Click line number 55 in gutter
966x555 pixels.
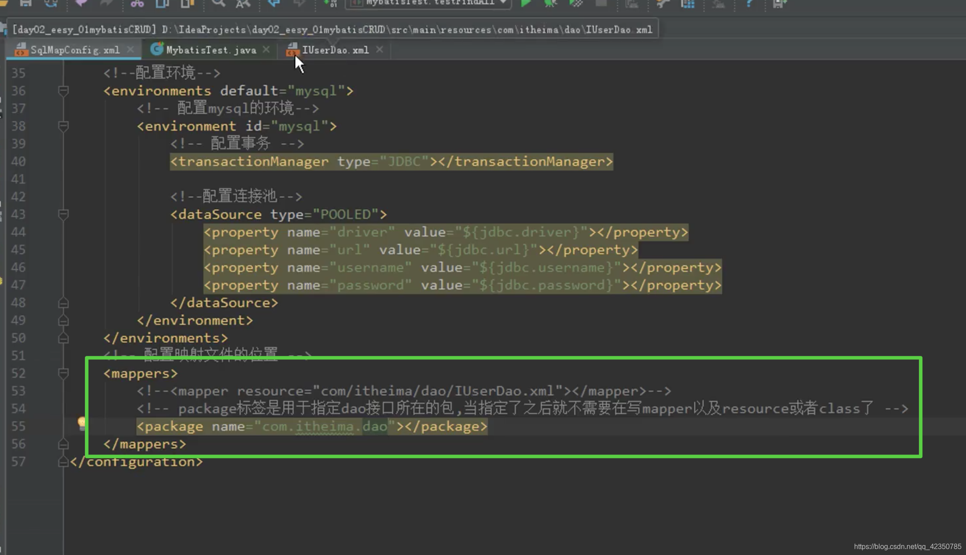[18, 426]
